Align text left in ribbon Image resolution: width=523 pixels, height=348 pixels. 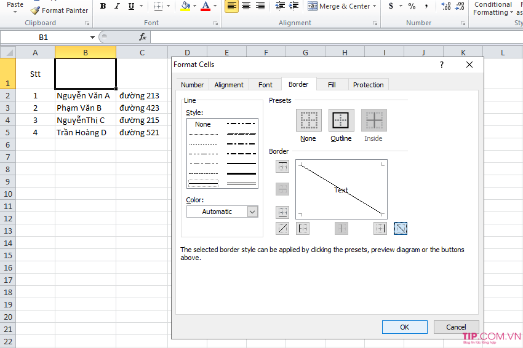pyautogui.click(x=231, y=6)
